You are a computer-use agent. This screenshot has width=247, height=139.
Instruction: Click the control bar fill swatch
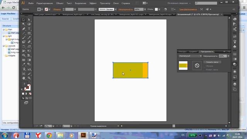39,9
